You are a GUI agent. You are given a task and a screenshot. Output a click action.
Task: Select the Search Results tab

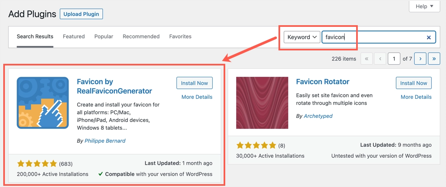pos(35,37)
